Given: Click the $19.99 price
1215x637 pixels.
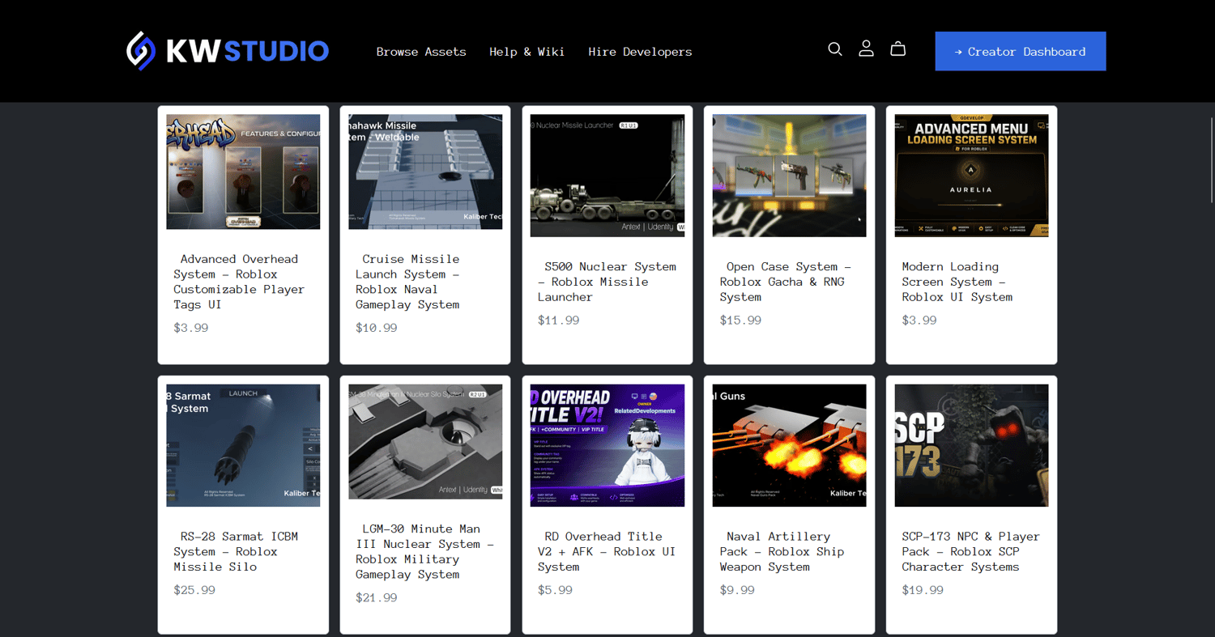Looking at the screenshot, I should 923,590.
